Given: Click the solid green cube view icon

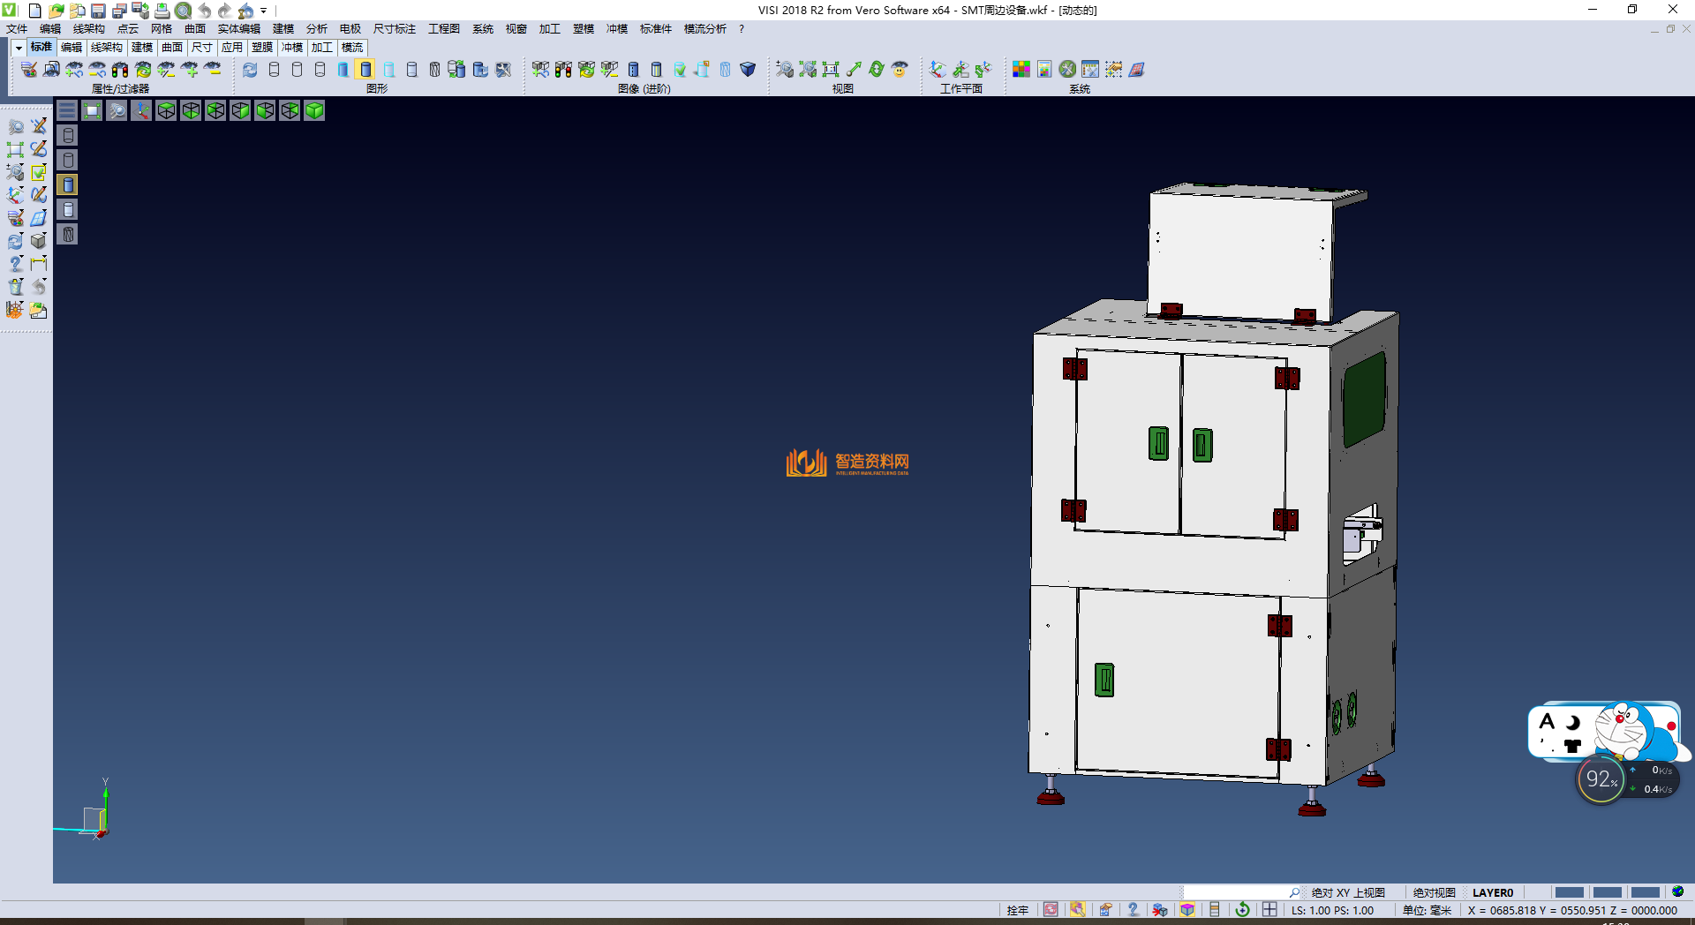Looking at the screenshot, I should [x=314, y=110].
